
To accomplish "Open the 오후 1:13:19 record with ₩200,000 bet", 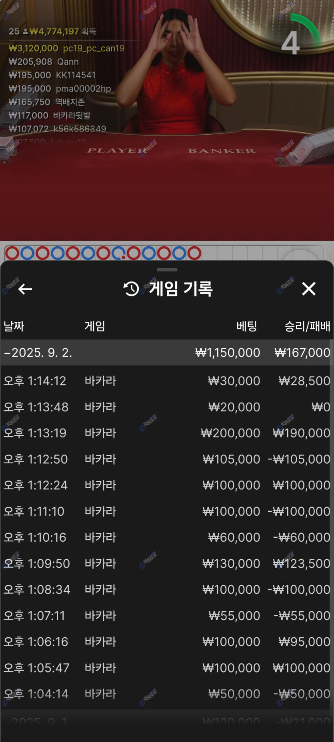I will [x=167, y=433].
